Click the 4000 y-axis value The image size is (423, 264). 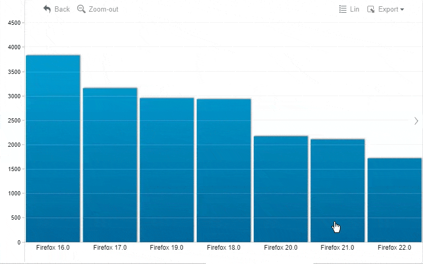point(14,47)
